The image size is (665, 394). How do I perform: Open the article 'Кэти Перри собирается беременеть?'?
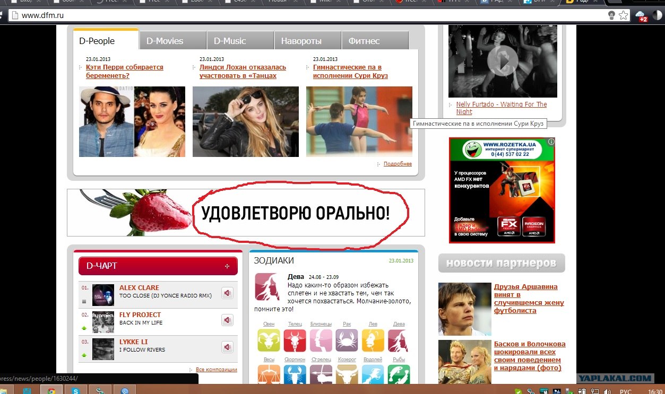[125, 71]
